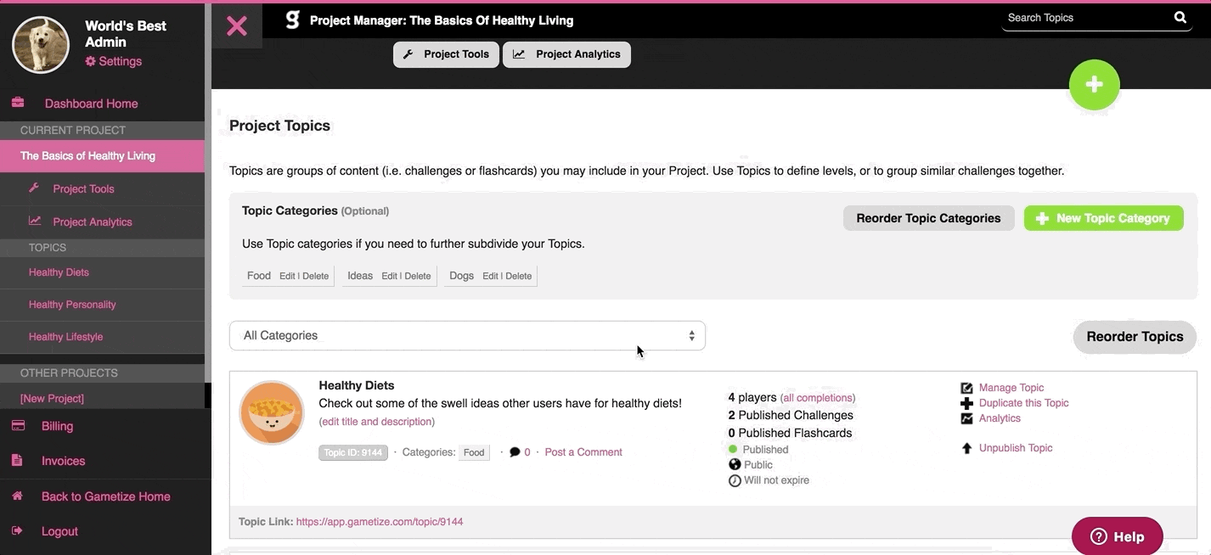
Task: Log out via the Logout link
Action: tap(59, 531)
